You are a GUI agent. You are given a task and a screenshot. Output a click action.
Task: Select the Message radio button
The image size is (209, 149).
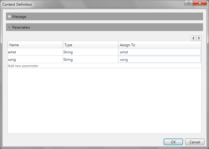(x=9, y=16)
